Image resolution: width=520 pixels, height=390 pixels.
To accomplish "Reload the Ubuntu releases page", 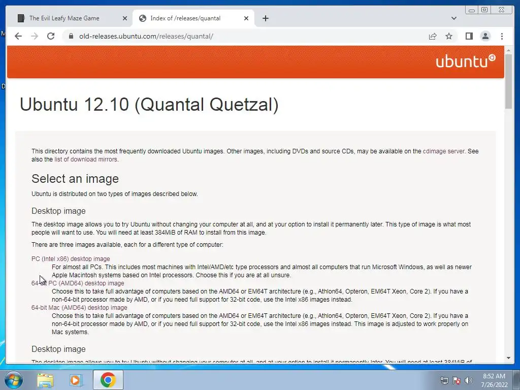I will point(51,36).
